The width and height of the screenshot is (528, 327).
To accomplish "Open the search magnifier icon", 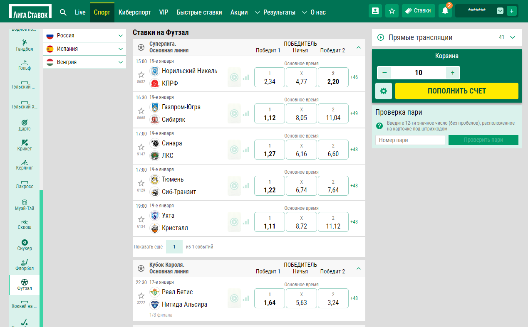I will pyautogui.click(x=63, y=12).
